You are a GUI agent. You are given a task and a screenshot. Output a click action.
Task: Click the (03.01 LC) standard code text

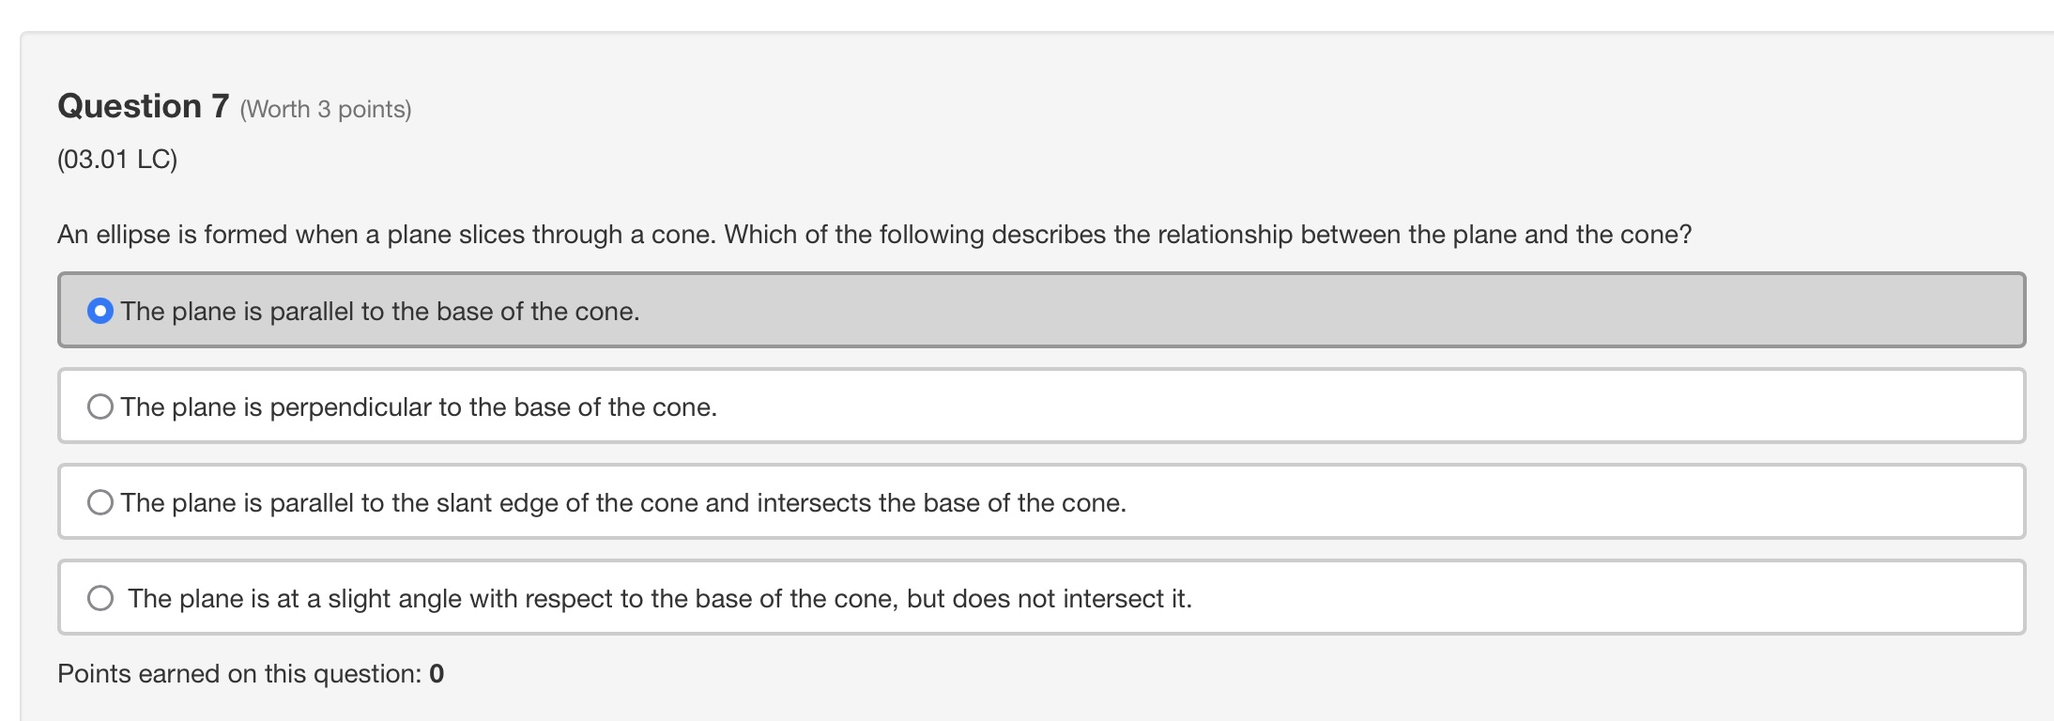point(115,160)
